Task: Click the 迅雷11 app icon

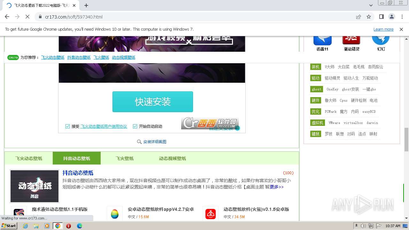Action: click(322, 41)
